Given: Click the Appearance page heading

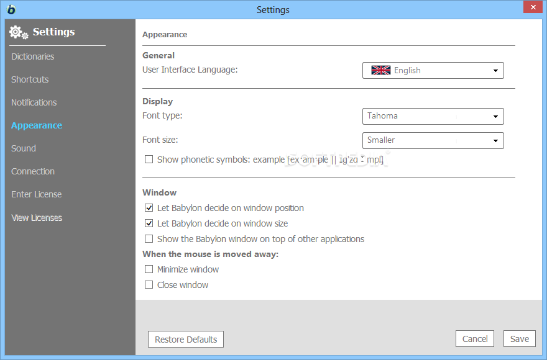Looking at the screenshot, I should click(x=165, y=35).
